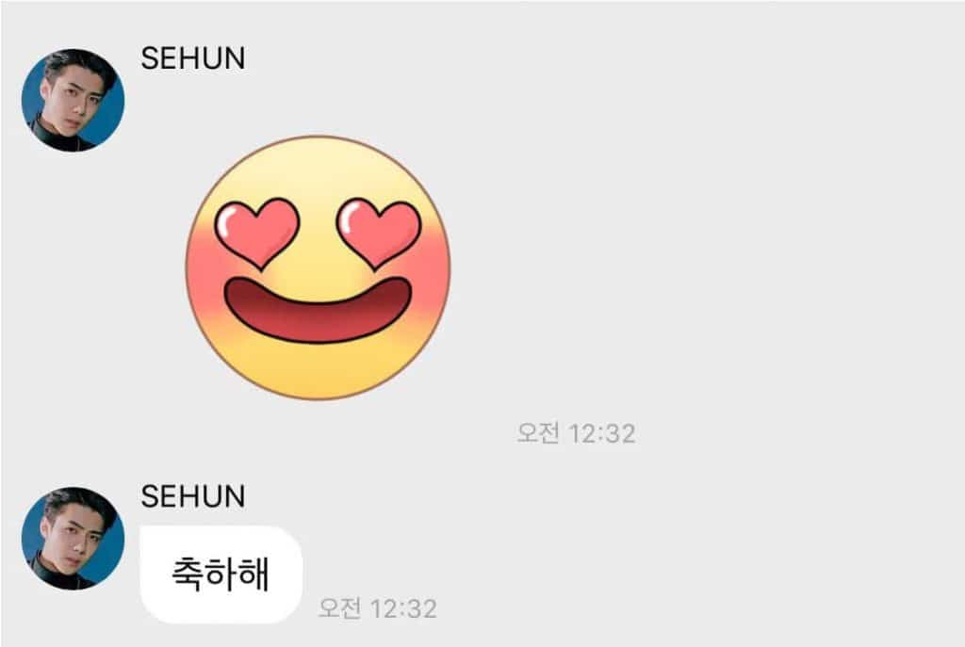Click the yellow forehead of the emoji sticker
This screenshot has width=965, height=647.
click(318, 170)
